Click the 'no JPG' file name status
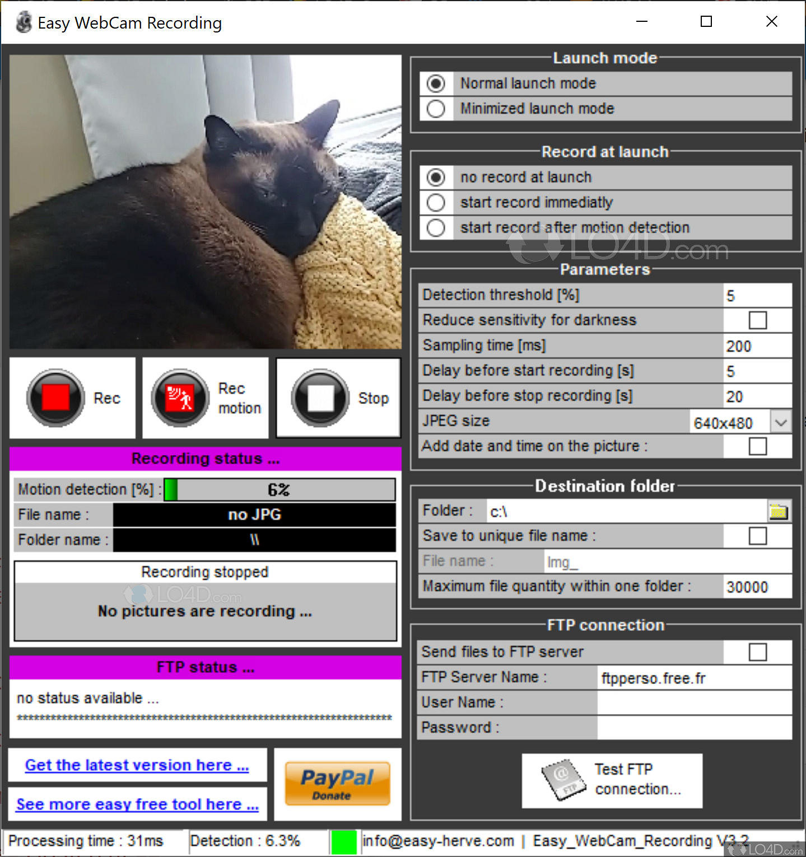This screenshot has height=857, width=806. 254,515
